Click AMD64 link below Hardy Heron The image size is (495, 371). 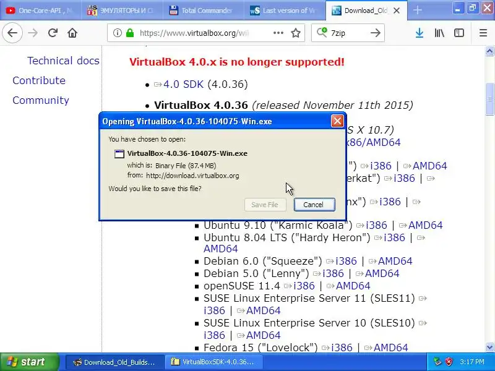point(221,249)
